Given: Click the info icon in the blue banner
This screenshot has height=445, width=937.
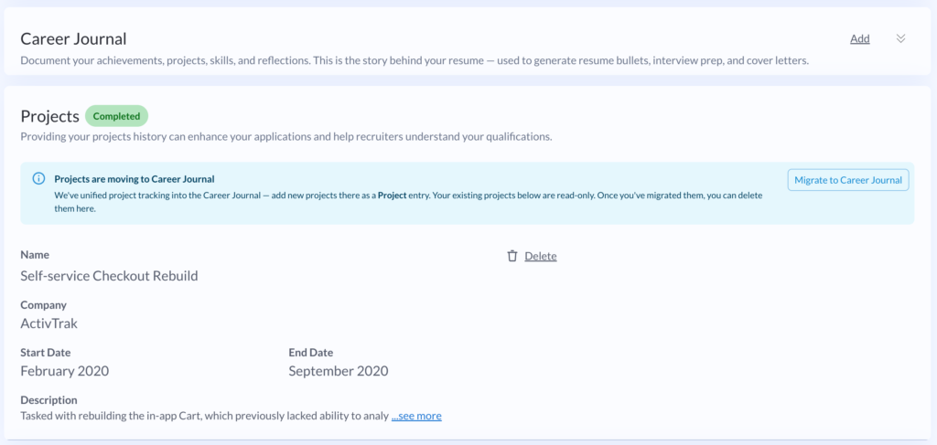Looking at the screenshot, I should click(x=38, y=178).
